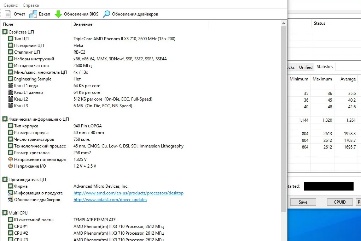Click the 1958.3 average value

(x=350, y=133)
